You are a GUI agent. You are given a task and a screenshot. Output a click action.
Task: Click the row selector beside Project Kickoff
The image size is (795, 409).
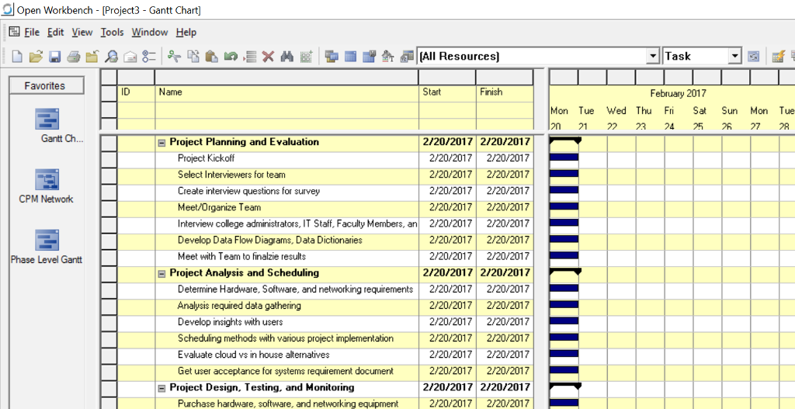click(109, 158)
